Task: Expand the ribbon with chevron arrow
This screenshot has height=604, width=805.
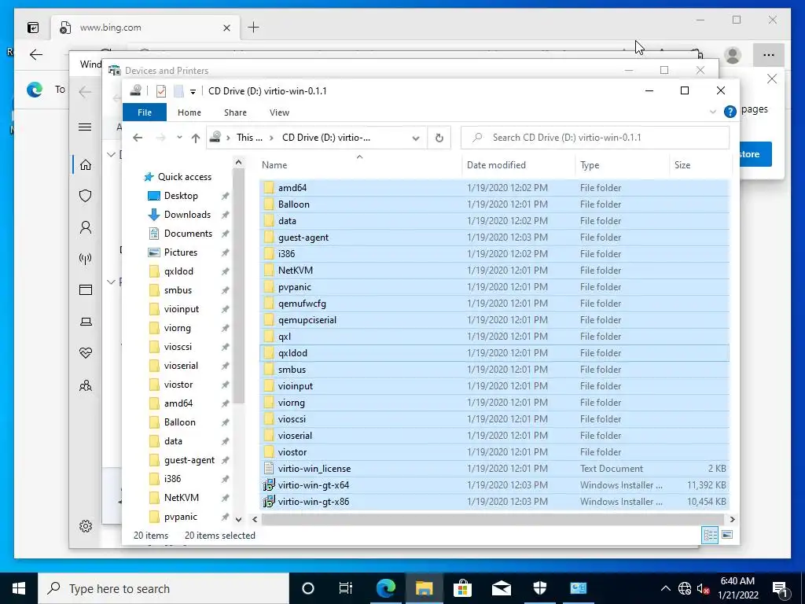Action: [x=712, y=112]
